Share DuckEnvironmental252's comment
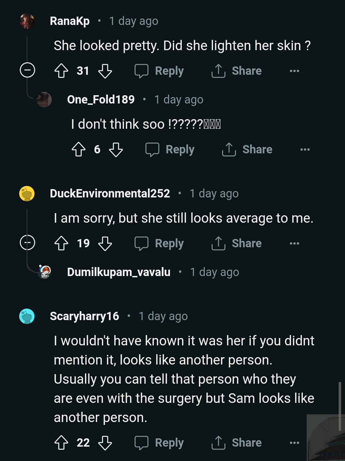Viewport: 345px width, 461px height. (236, 243)
